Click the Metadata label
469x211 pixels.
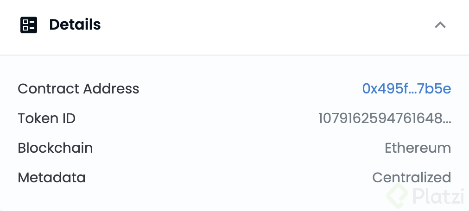click(51, 177)
